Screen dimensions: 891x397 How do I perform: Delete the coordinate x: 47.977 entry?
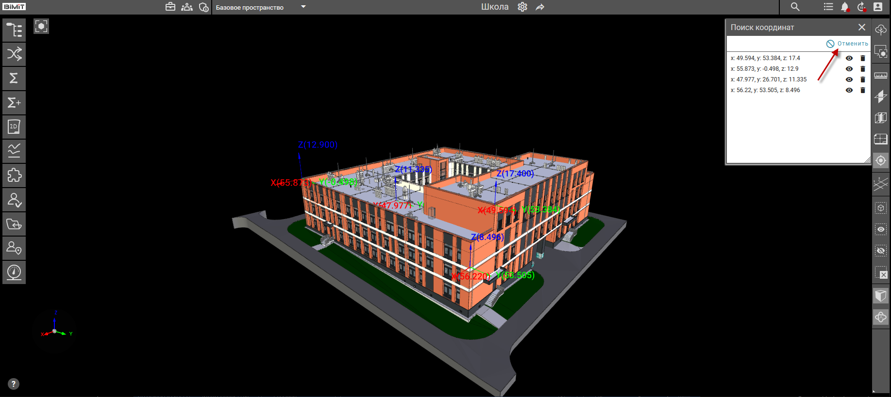click(863, 79)
